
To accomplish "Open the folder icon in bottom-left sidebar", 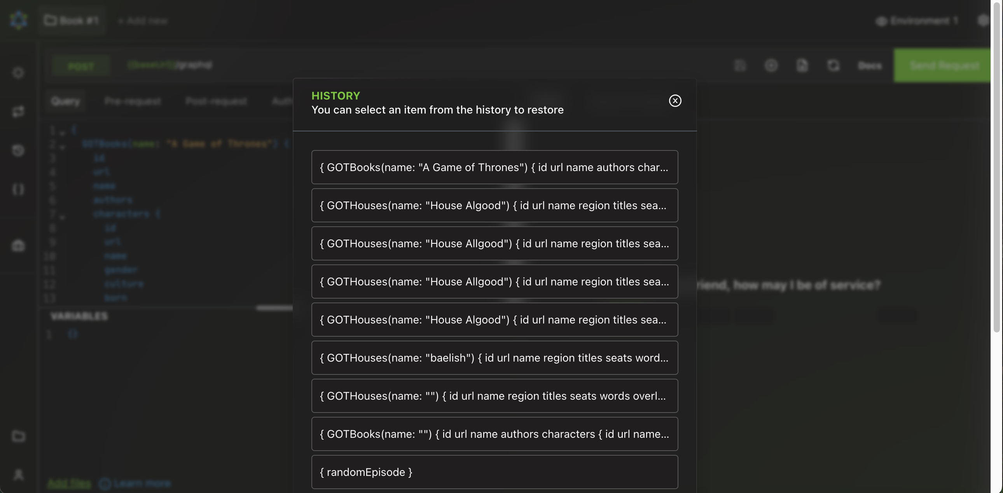I will coord(18,436).
